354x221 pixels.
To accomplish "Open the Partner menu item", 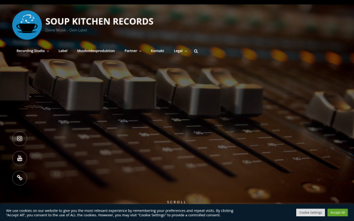I will 130,51.
